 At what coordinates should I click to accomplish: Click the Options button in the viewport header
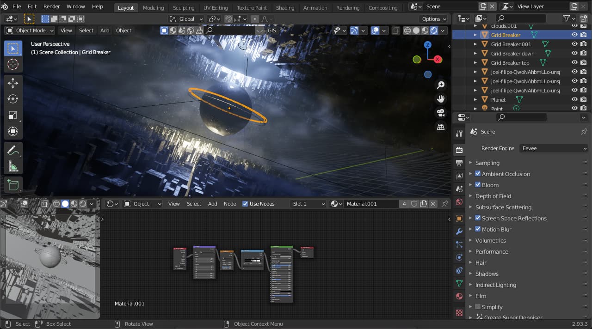tap(433, 19)
